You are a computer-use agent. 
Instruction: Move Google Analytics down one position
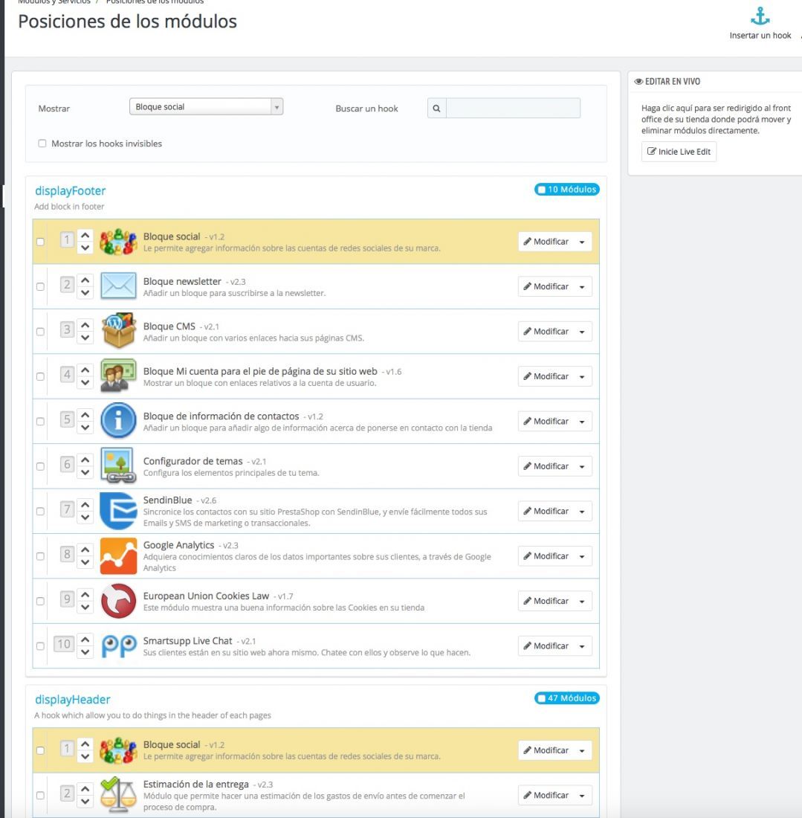point(85,562)
